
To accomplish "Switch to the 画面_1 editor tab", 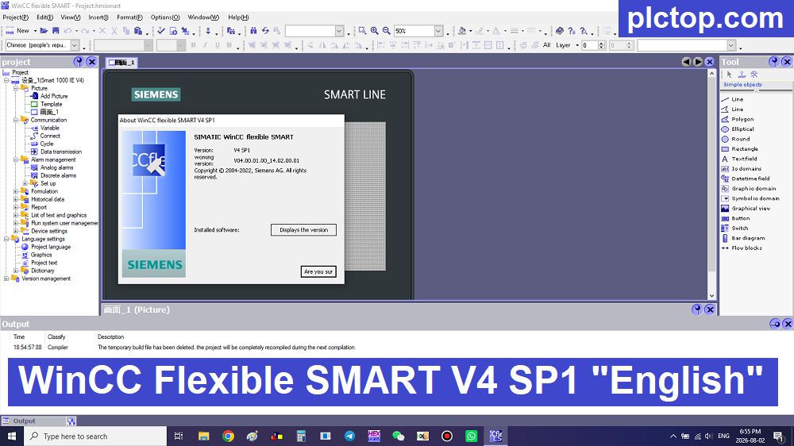I will [x=122, y=62].
